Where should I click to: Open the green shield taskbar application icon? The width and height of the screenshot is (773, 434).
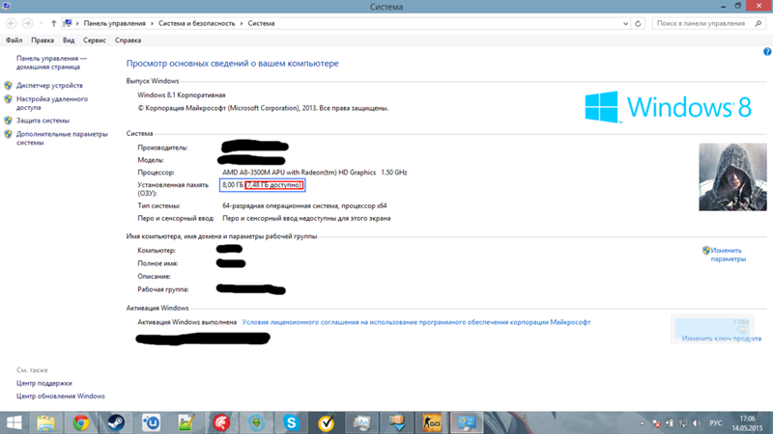256,422
